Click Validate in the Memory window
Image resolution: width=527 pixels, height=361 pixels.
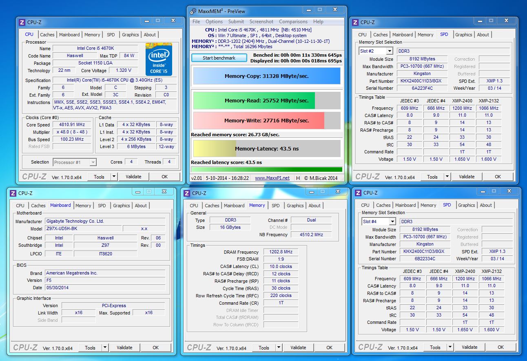click(298, 348)
